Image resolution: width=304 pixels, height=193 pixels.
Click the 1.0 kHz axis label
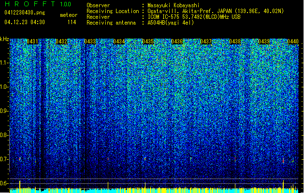(x=4, y=87)
